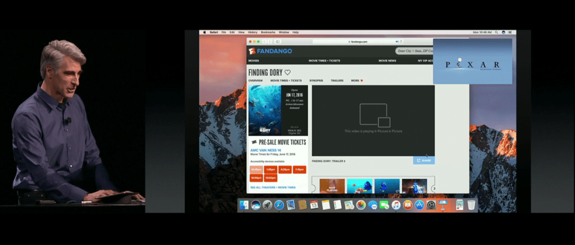
Task: Expand the MORE dropdown with red arrow
Action: coord(357,80)
